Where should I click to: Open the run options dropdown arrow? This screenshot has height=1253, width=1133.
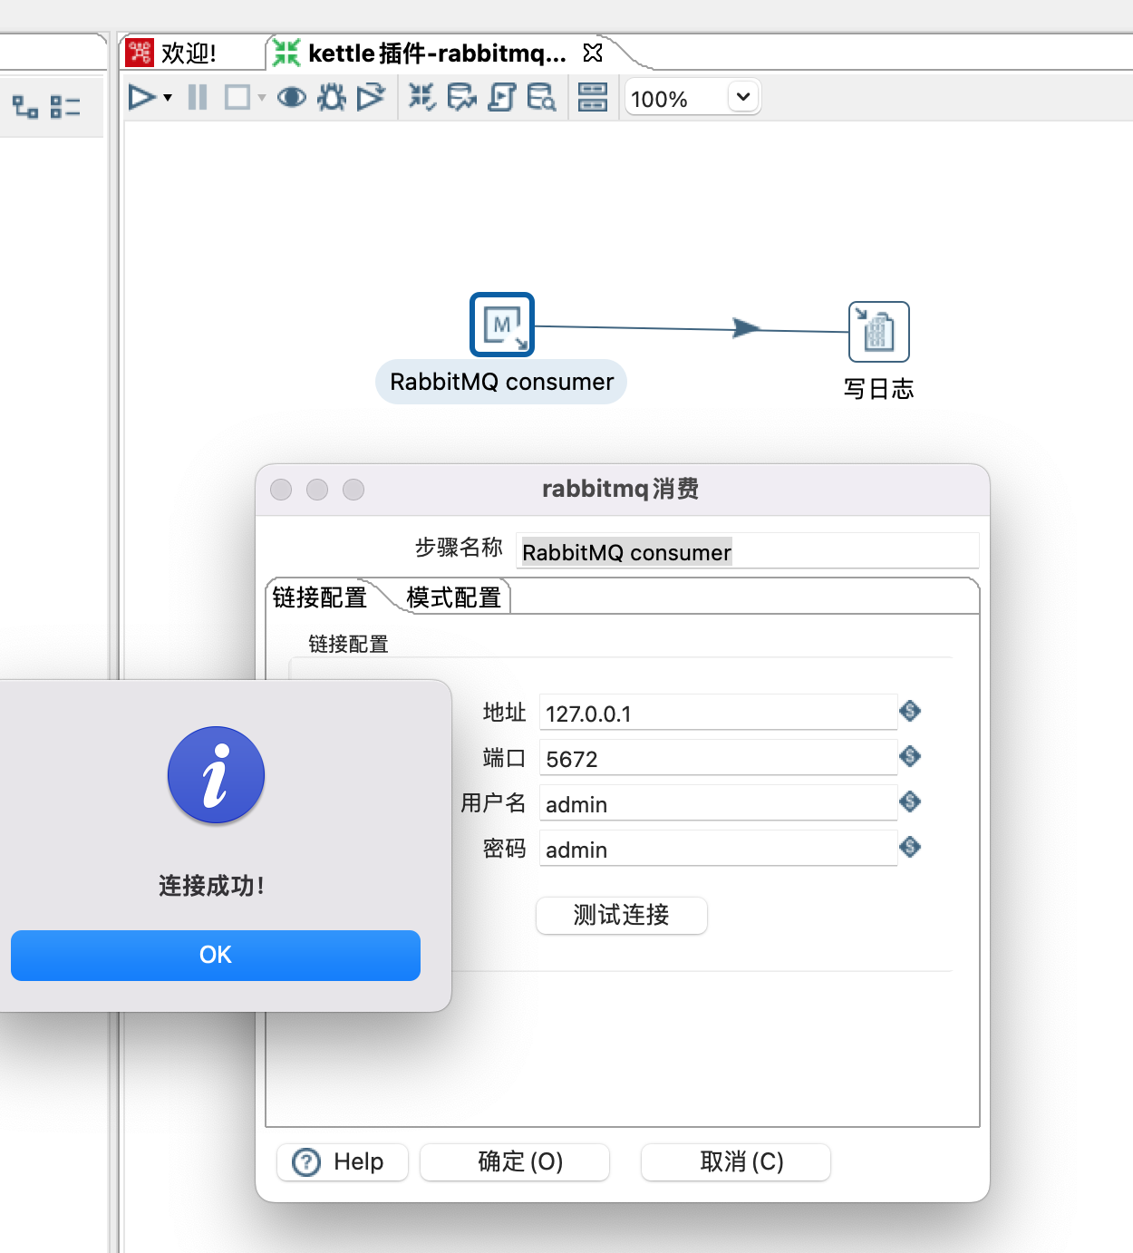168,98
